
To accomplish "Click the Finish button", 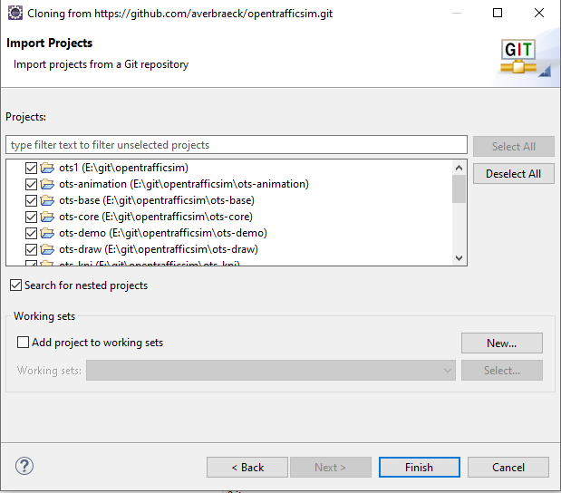I will coord(420,468).
